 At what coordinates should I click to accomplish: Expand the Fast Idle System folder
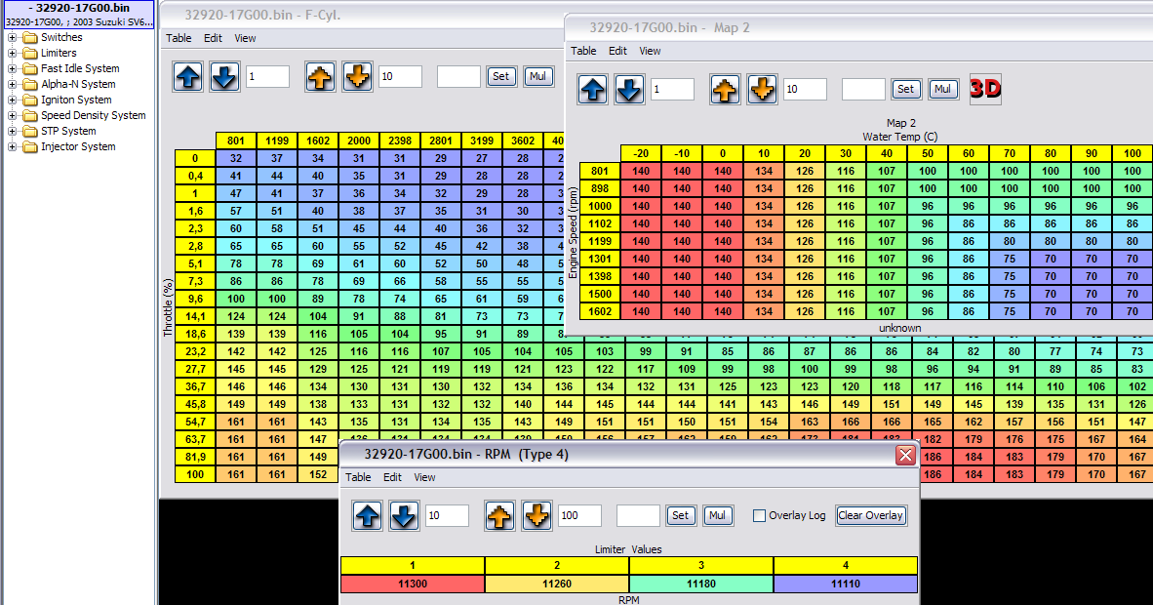pos(13,68)
